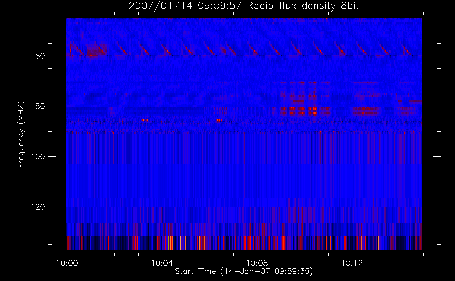Click the 10:12 time tick label
The image size is (455, 281).
[352, 263]
